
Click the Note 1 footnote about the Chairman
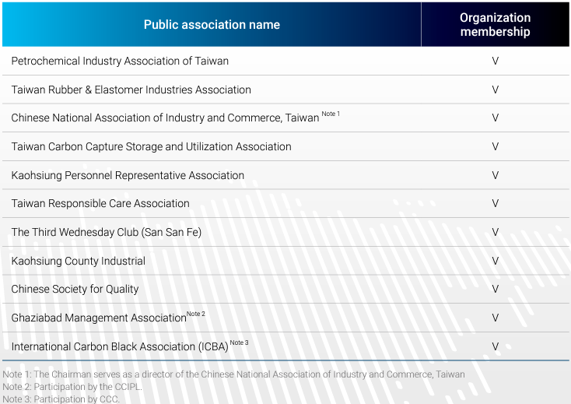click(x=234, y=374)
